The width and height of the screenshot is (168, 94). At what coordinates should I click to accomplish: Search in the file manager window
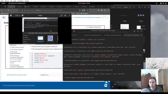(x=134, y=7)
